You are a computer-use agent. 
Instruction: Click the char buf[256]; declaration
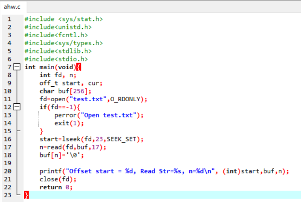click(66, 91)
